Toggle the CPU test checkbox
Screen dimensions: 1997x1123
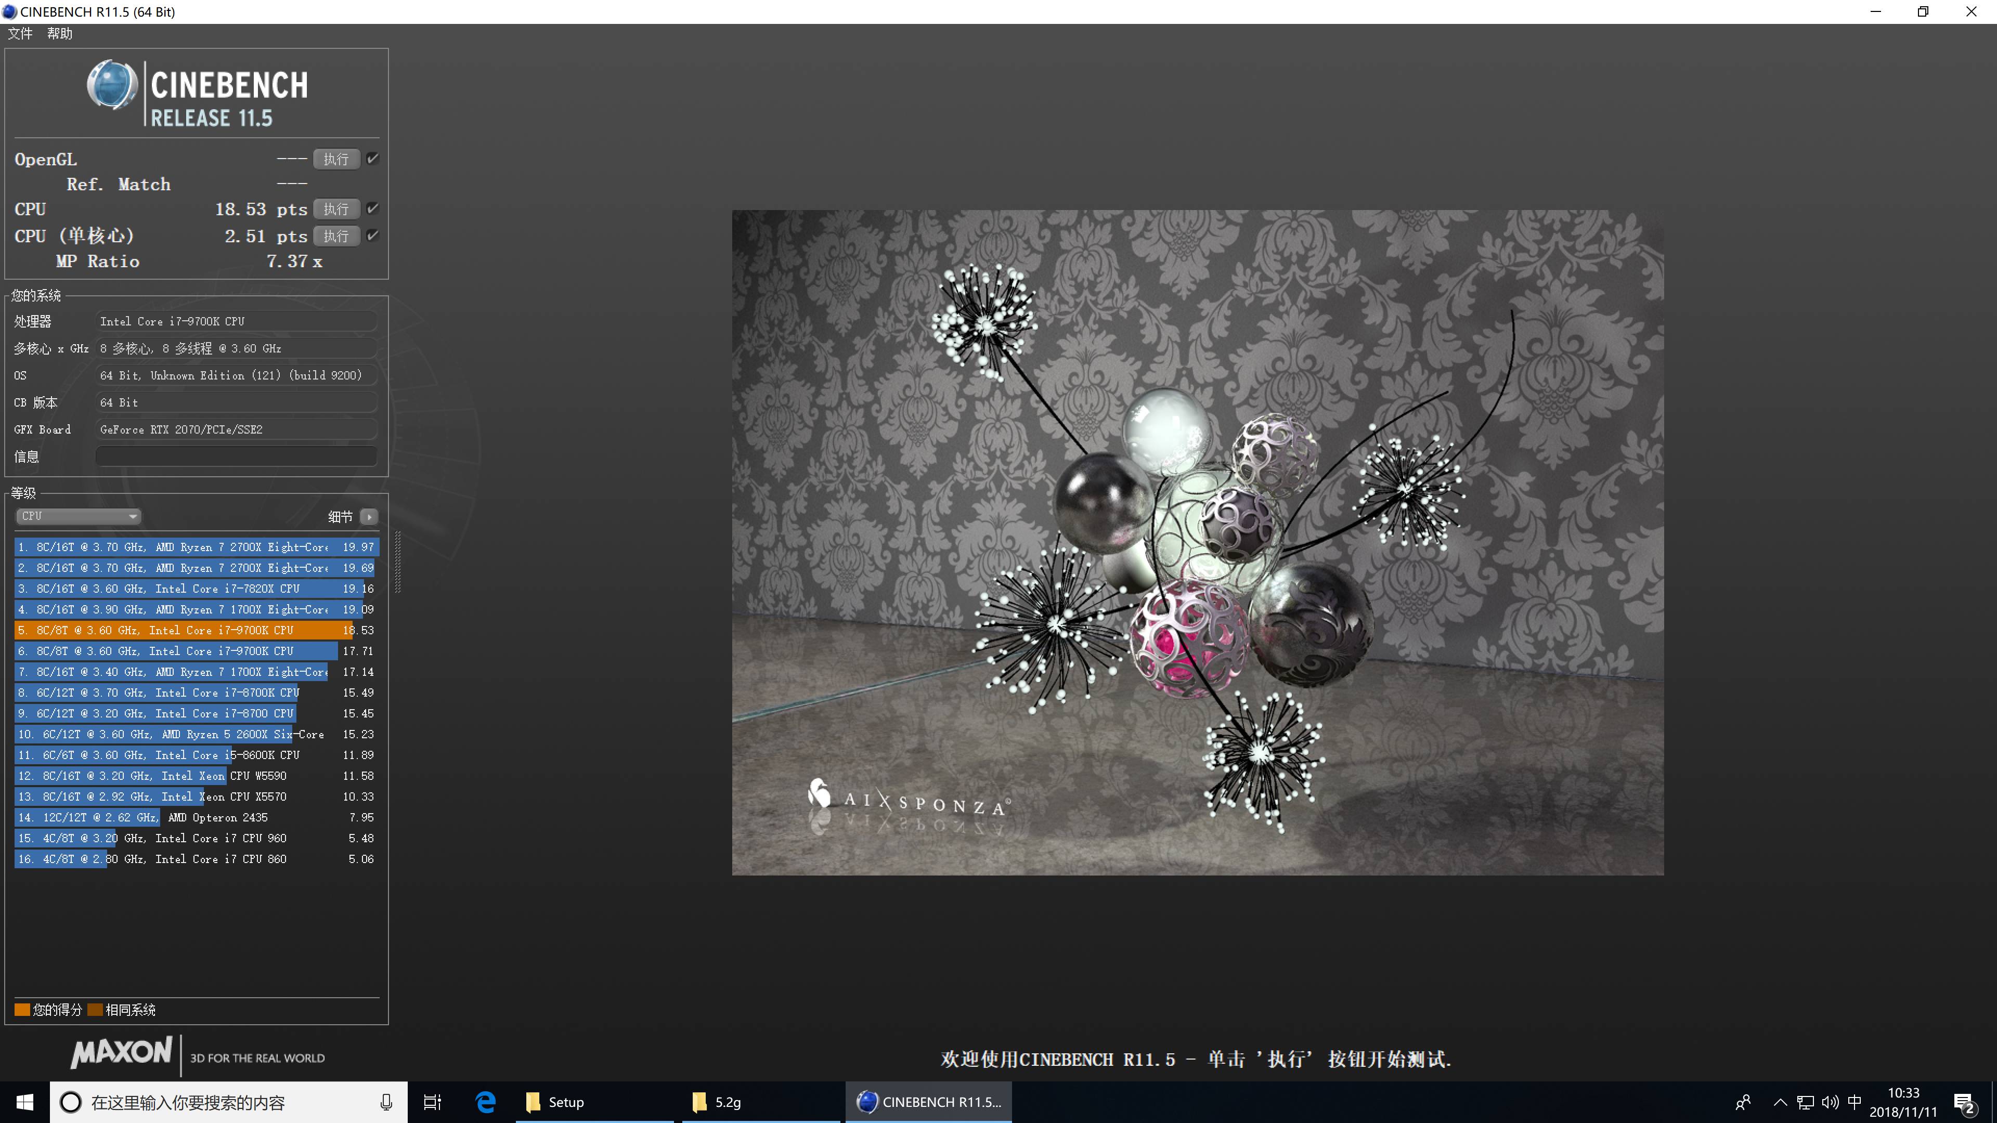click(373, 208)
